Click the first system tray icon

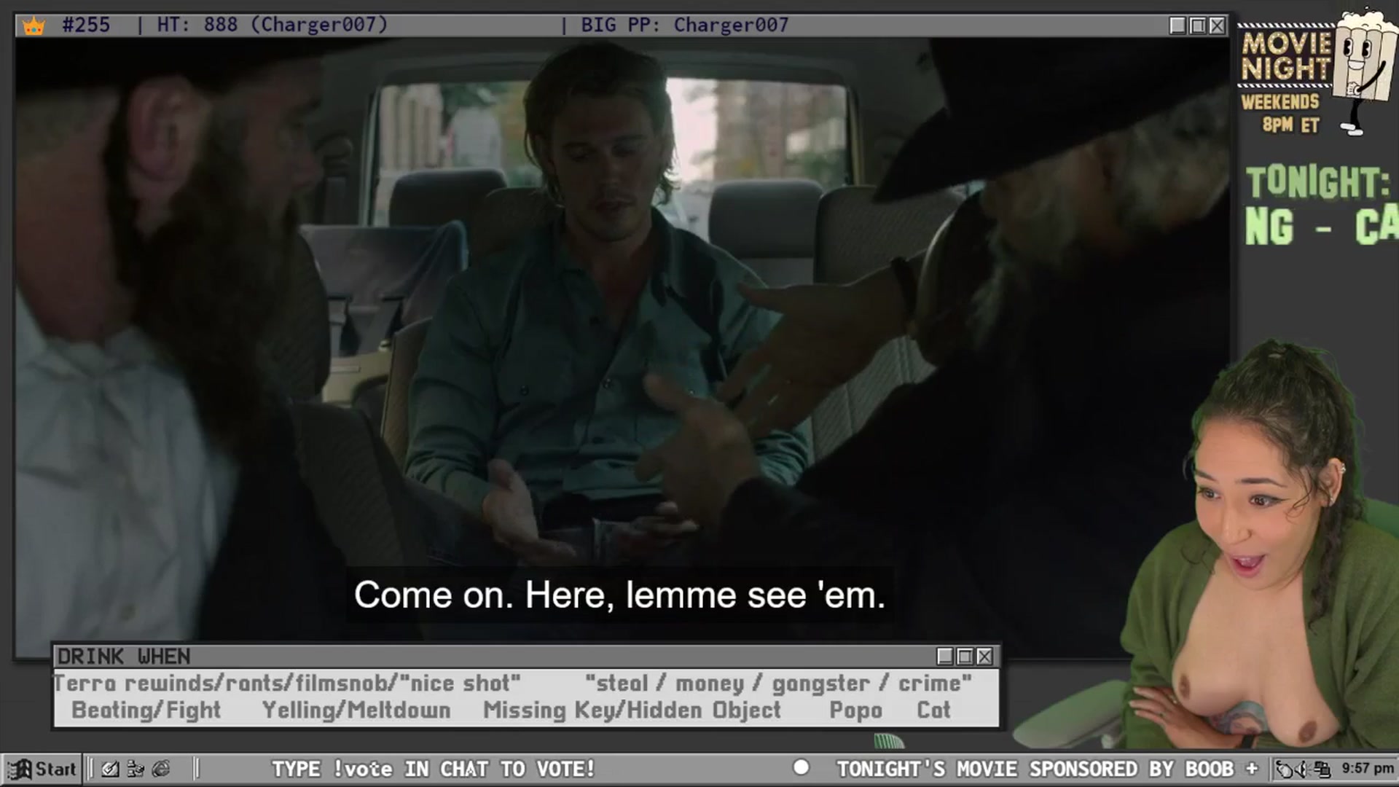click(x=1285, y=769)
